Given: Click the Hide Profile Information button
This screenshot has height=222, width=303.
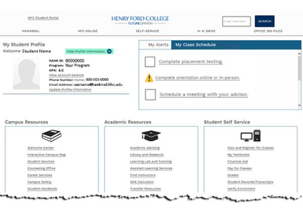Looking at the screenshot, I should click(x=89, y=51).
